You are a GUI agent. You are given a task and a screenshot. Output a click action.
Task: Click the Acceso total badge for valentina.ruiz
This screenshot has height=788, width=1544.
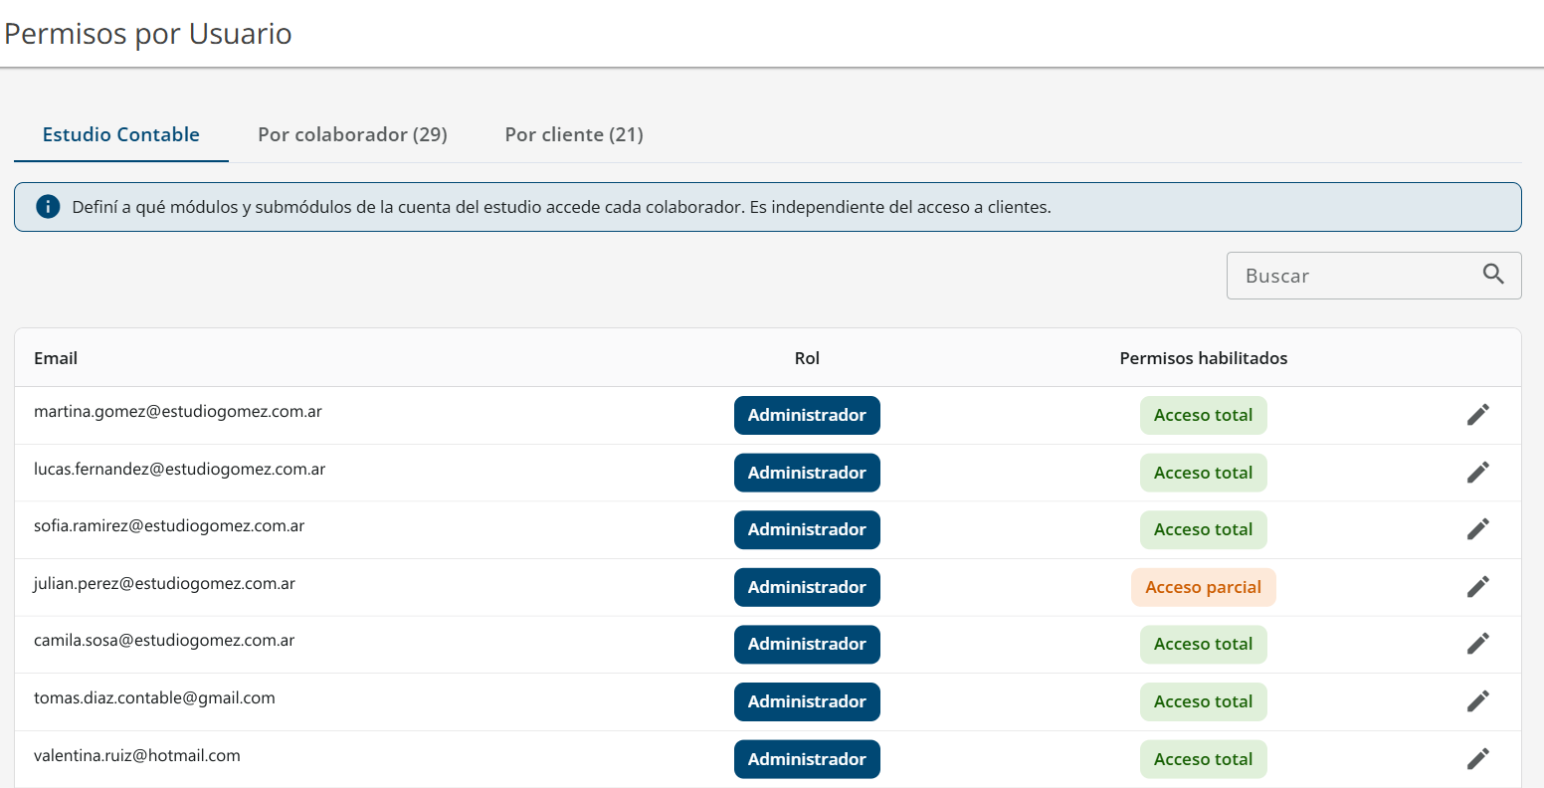[1204, 759]
